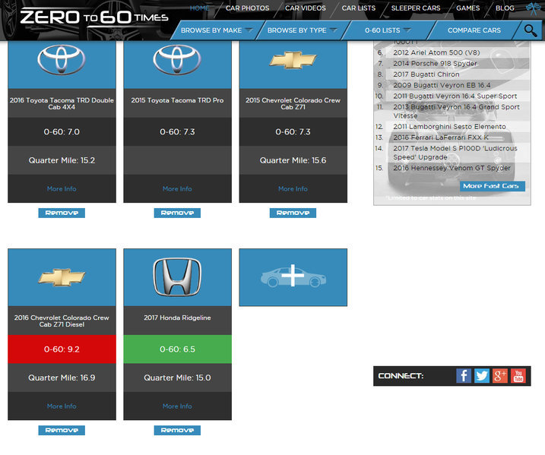
Task: Click 2015 Chevrolet Colorado Crew Cab Z71 title
Action: click(x=293, y=103)
